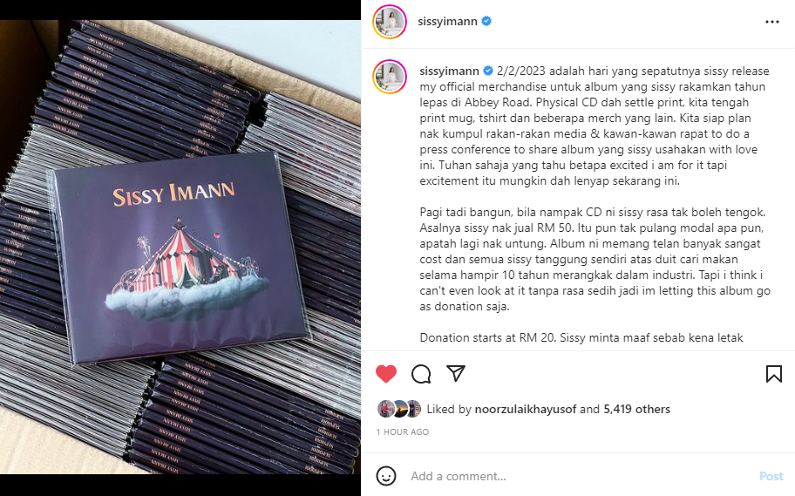Click the 1 HOUR AGO timestamp
Screen dimensions: 795x496
(x=403, y=432)
